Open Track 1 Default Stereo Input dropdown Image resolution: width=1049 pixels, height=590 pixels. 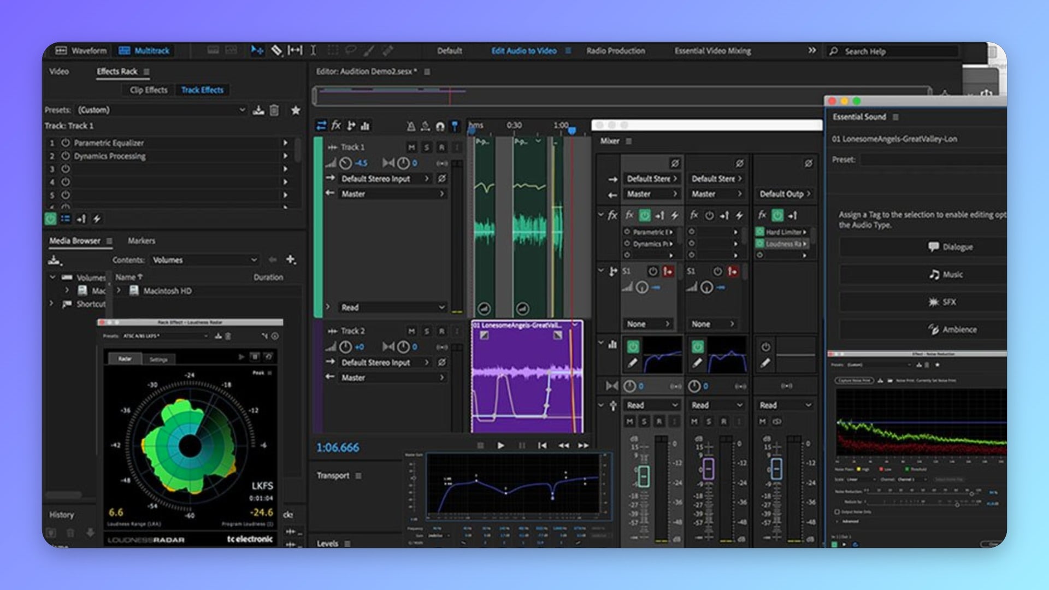point(385,179)
